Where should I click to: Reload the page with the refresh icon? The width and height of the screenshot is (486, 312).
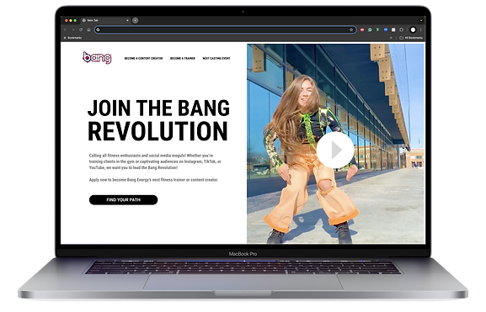(81, 29)
